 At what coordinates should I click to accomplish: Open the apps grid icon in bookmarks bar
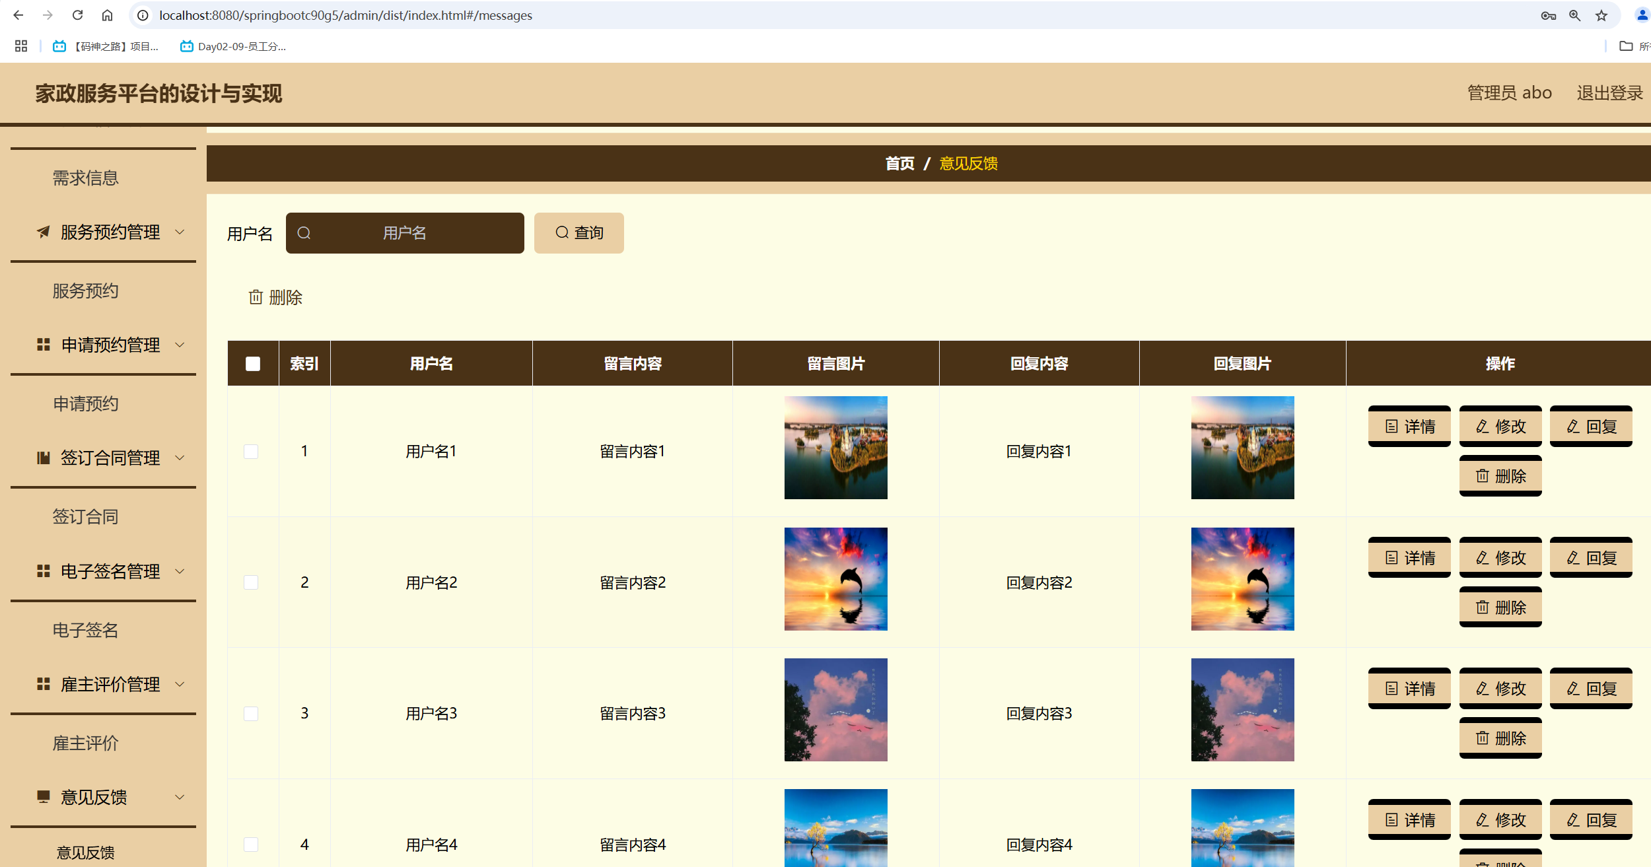click(x=21, y=46)
